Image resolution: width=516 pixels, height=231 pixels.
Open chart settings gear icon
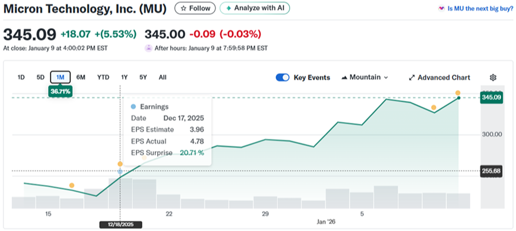coord(492,77)
